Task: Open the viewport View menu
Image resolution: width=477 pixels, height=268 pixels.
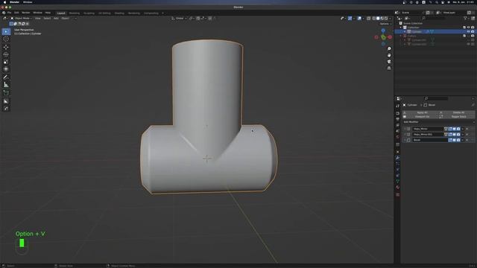Action: coord(38,18)
